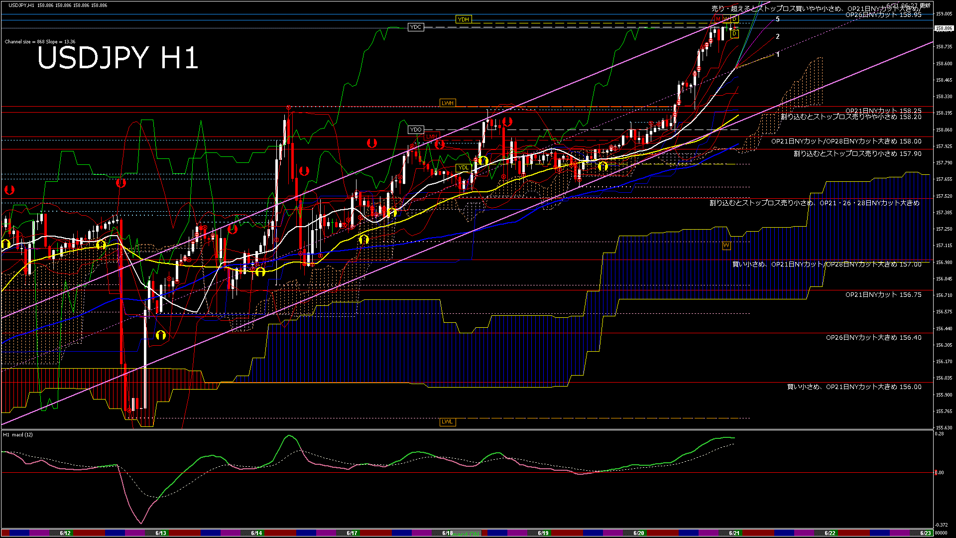Viewport: 956px width, 538px height.
Task: Select the yellow D box below current candle
Action: click(734, 34)
